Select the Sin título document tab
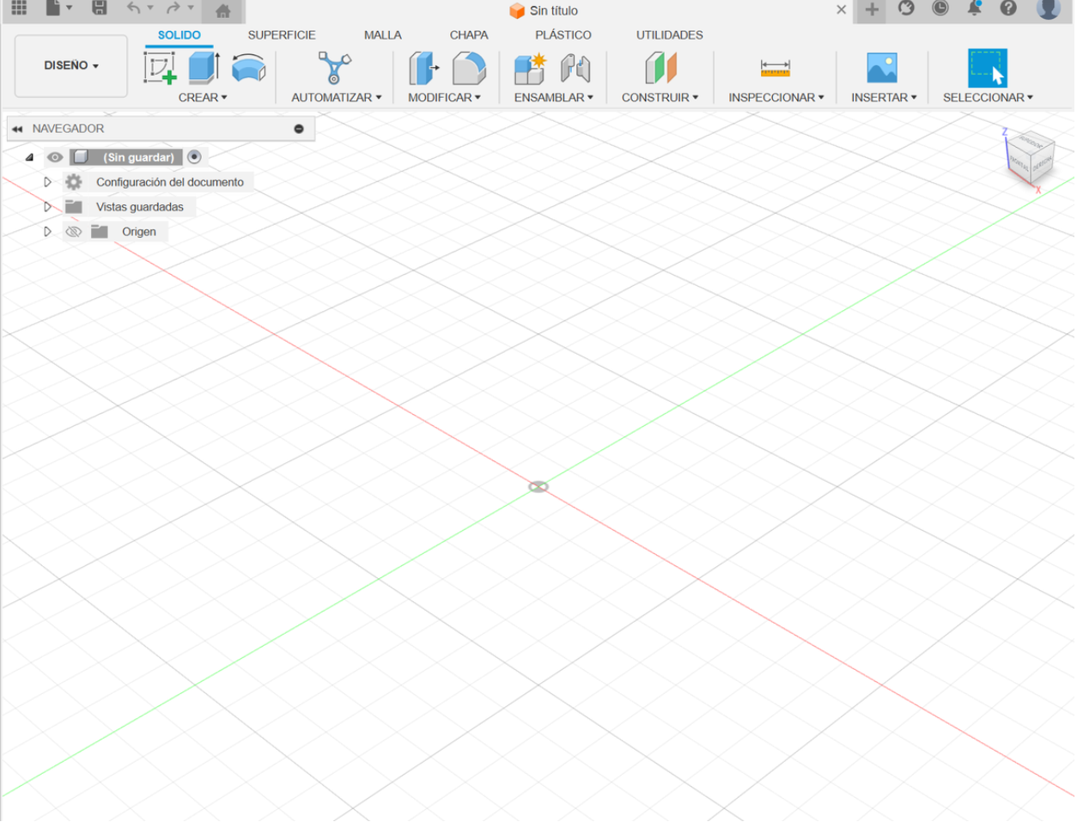Viewport: 1083px width, 822px height. point(545,10)
